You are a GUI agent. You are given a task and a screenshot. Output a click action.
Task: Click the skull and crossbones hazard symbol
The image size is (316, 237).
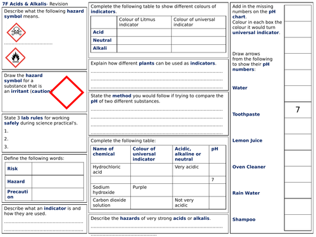click(16, 32)
